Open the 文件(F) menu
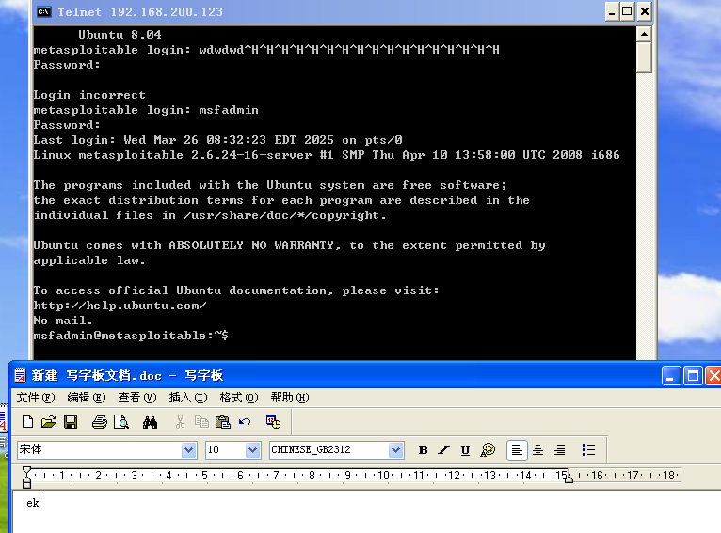 click(x=36, y=398)
